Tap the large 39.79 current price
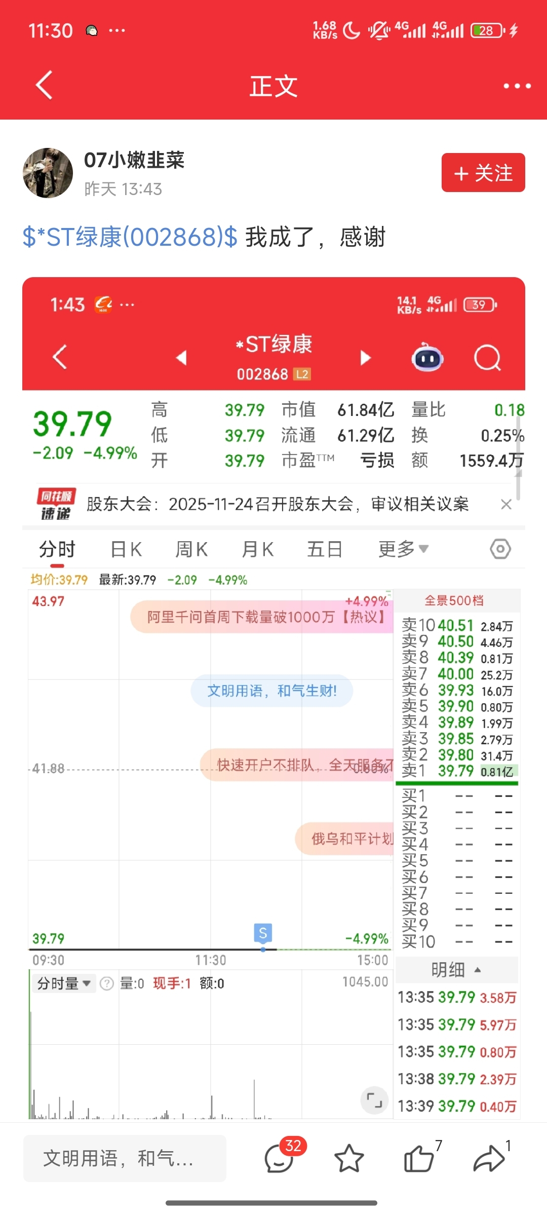The image size is (547, 1216). point(72,424)
